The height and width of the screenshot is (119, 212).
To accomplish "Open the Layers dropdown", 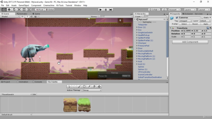I will [190, 10].
